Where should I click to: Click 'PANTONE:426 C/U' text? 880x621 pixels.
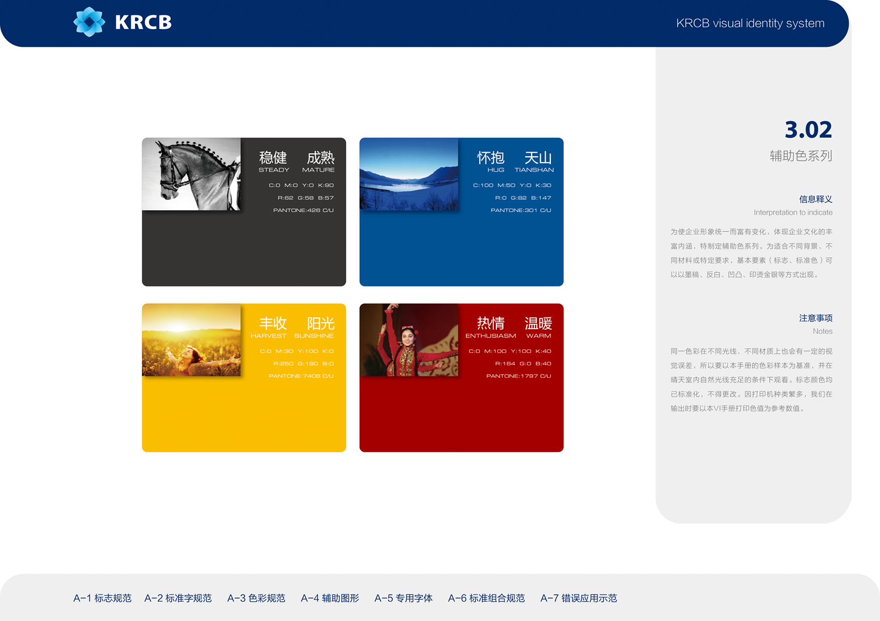(303, 210)
